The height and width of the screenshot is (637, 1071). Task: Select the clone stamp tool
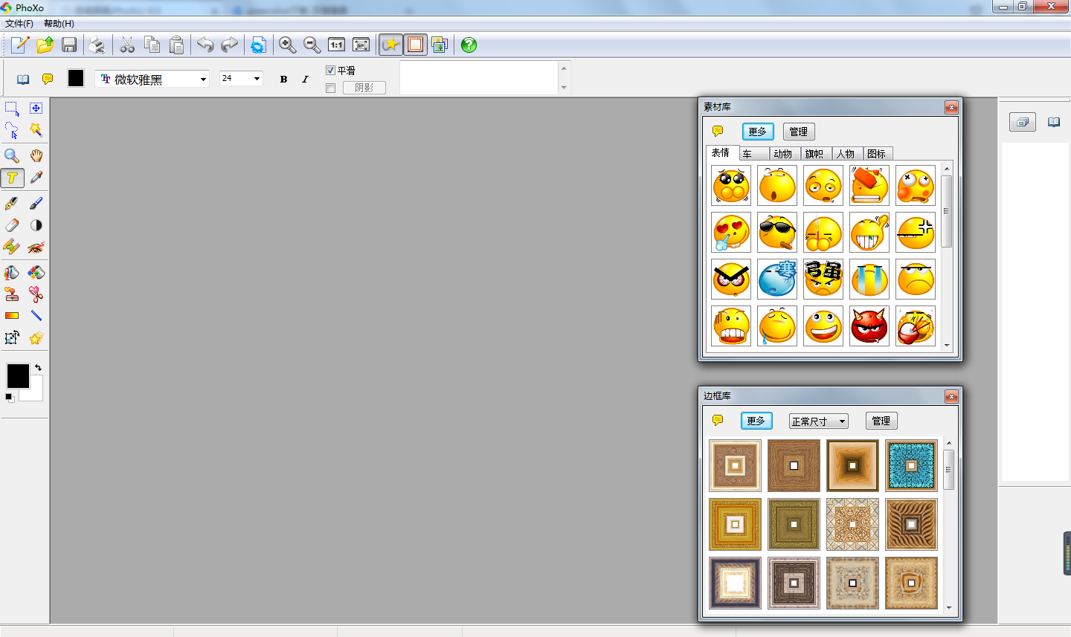coord(12,294)
